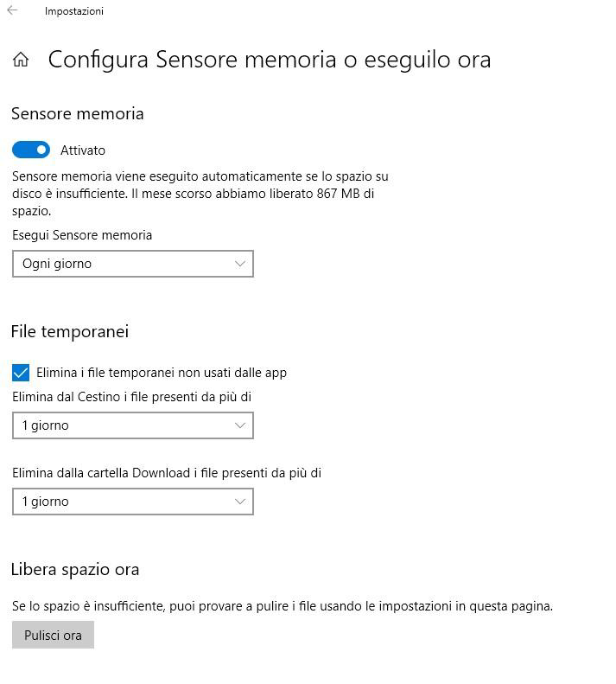Click the File temporanei section heading

point(70,332)
